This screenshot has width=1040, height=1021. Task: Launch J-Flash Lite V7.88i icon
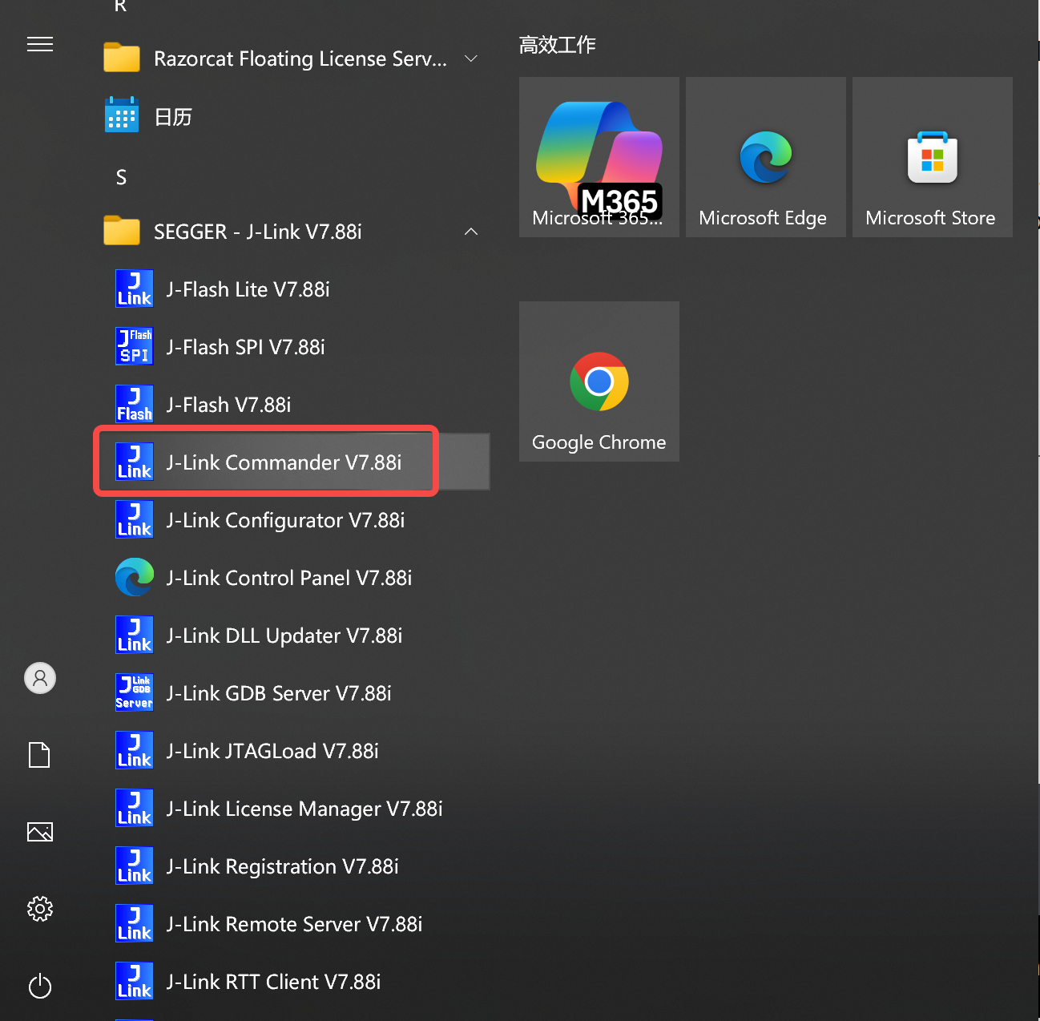pos(135,289)
